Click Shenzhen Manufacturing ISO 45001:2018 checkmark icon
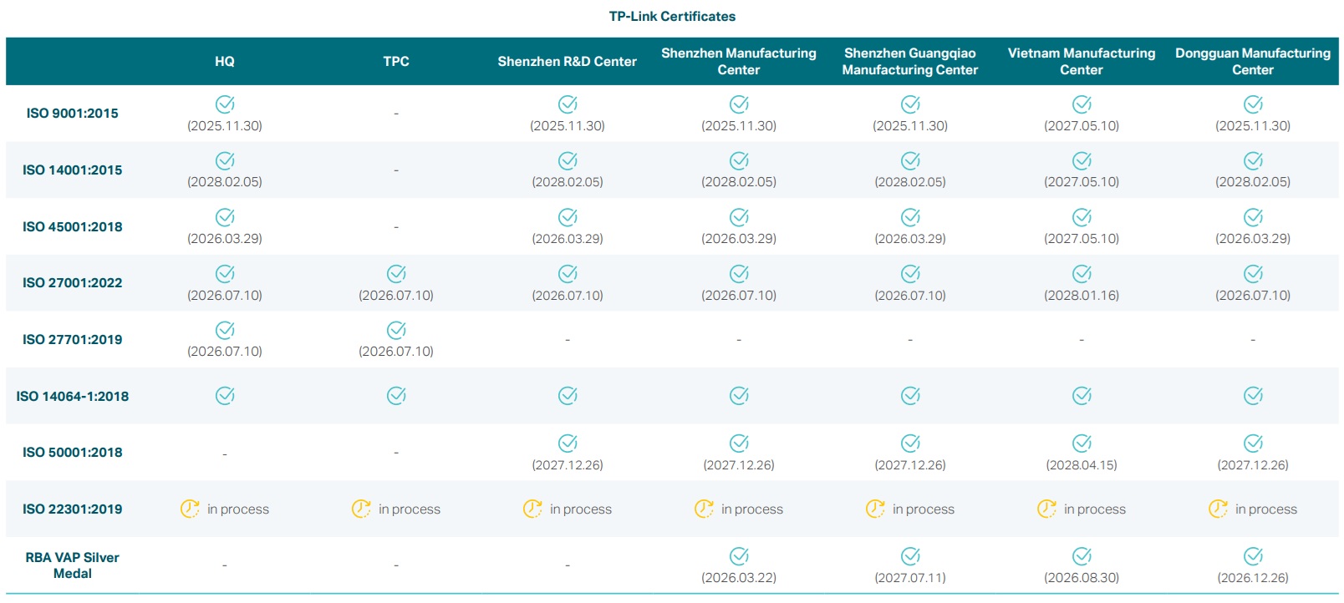The width and height of the screenshot is (1344, 603). pos(739,217)
